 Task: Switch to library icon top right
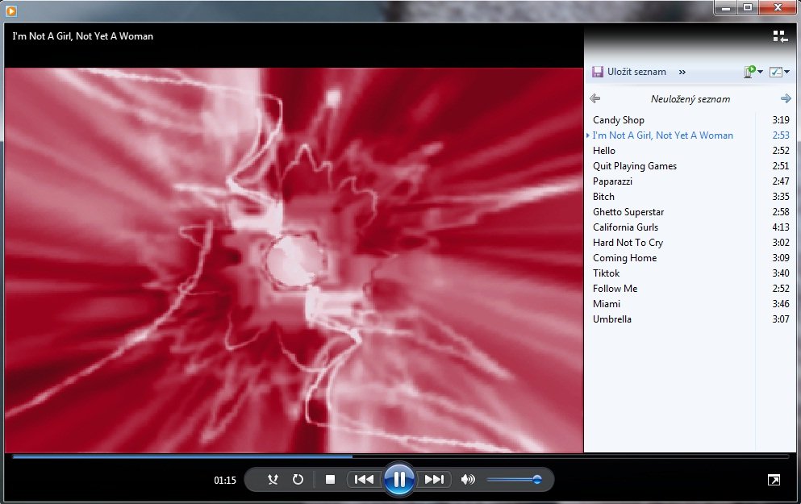point(779,36)
